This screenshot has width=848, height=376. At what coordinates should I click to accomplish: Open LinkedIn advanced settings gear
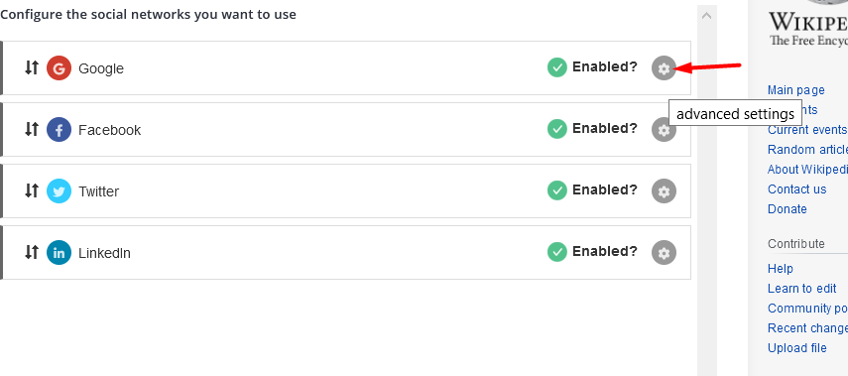(x=664, y=253)
